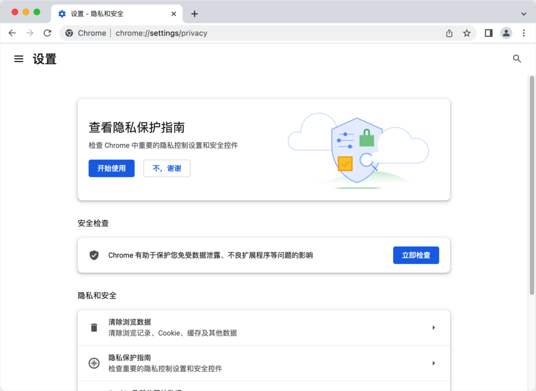Click the 开始使用 button
This screenshot has width=536, height=391.
point(112,168)
